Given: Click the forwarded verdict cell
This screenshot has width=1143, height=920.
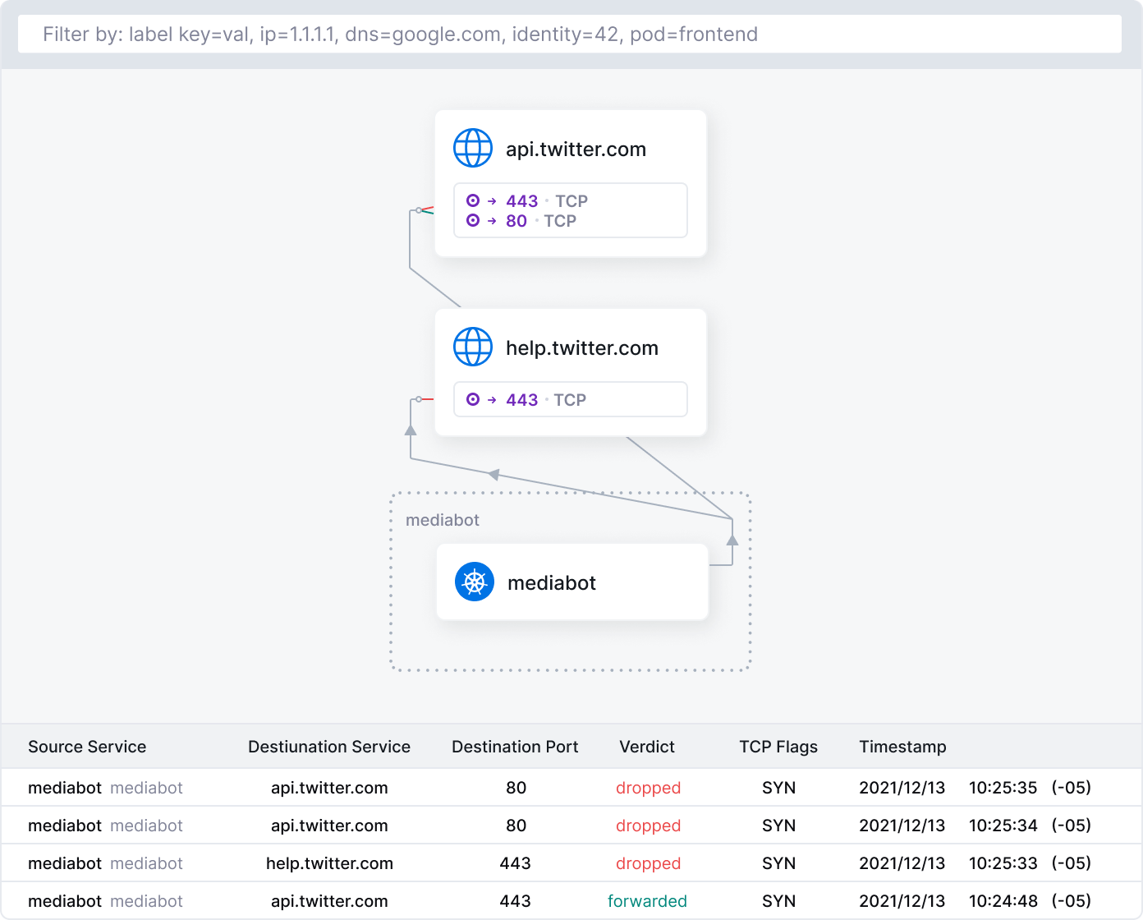Looking at the screenshot, I should (647, 901).
